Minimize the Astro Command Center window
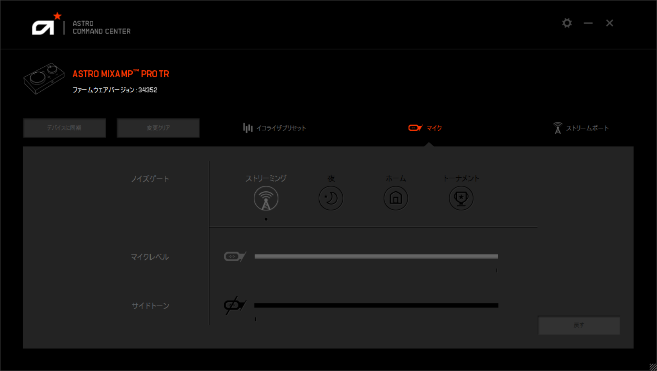657x371 pixels. (x=588, y=23)
